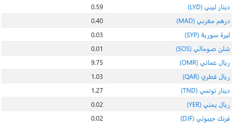
Task: Open the ريال يمني (YER) link
Action: tap(208, 105)
